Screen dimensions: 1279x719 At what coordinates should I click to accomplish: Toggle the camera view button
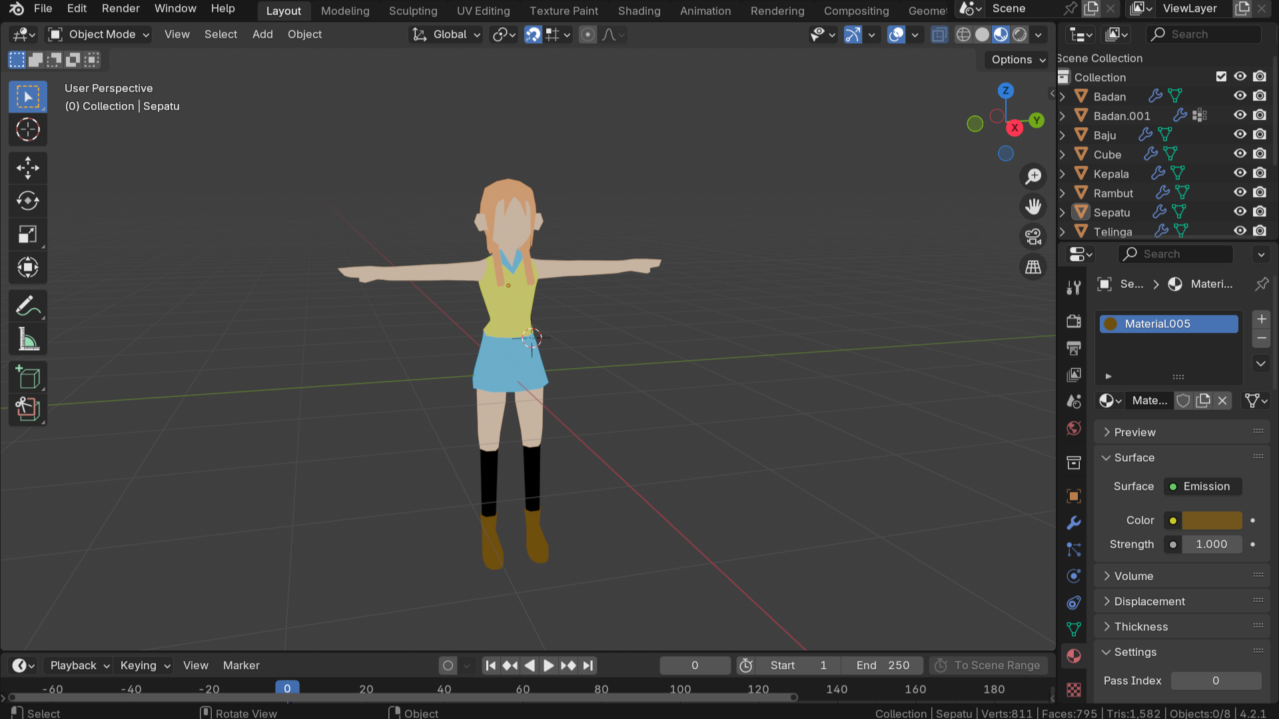[1033, 236]
